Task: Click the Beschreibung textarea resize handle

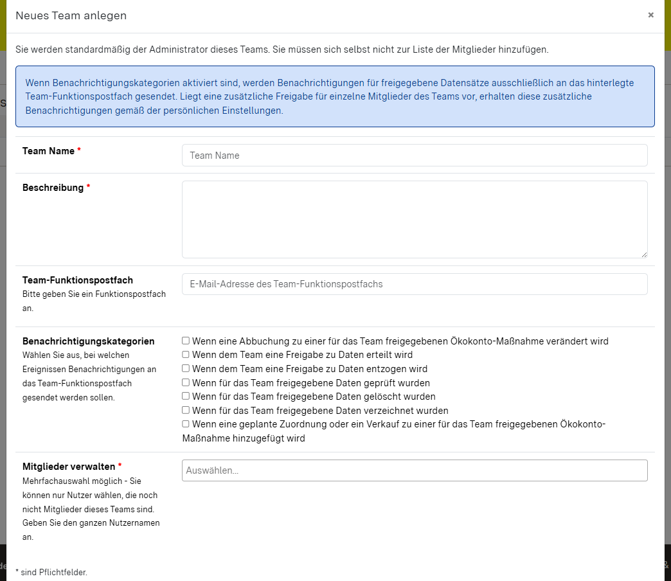Action: pyautogui.click(x=644, y=255)
